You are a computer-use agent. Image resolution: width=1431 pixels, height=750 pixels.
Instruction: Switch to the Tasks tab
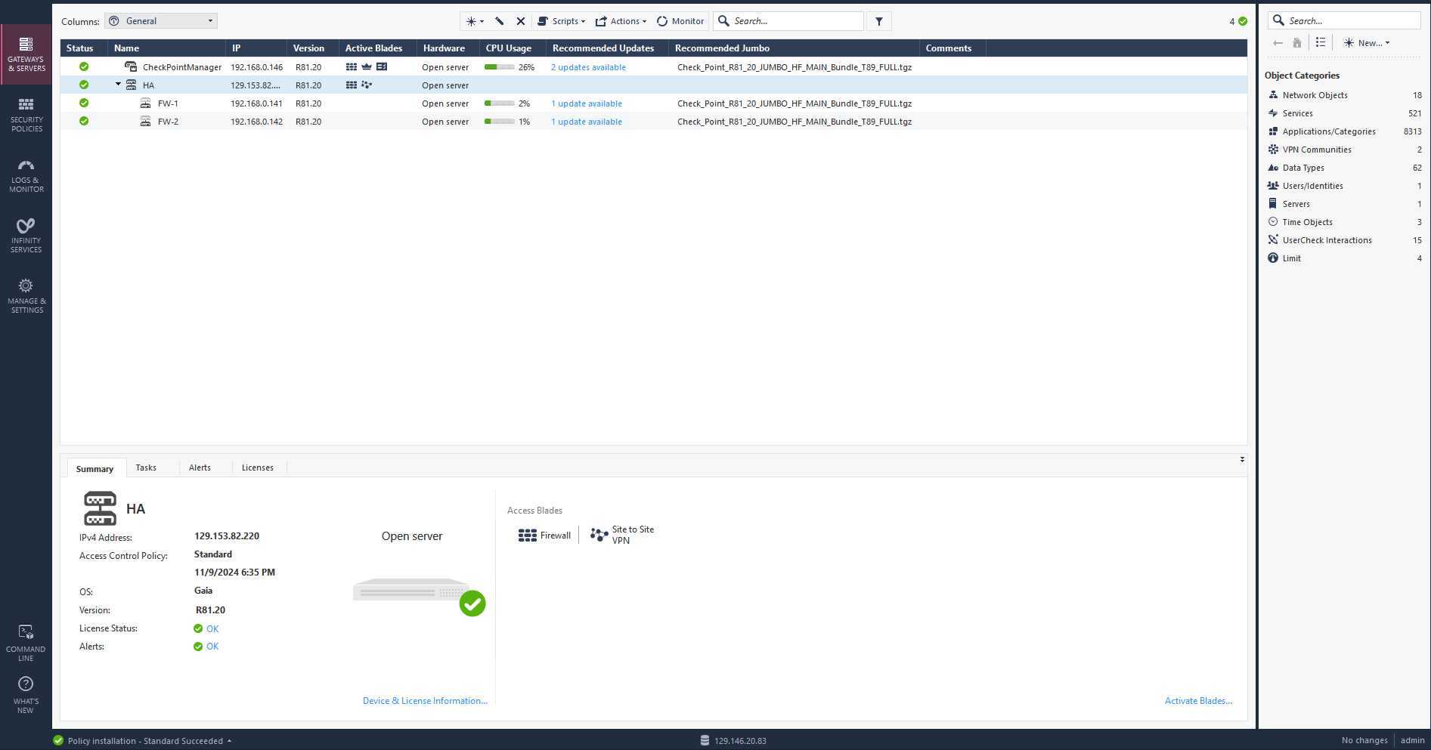(146, 468)
